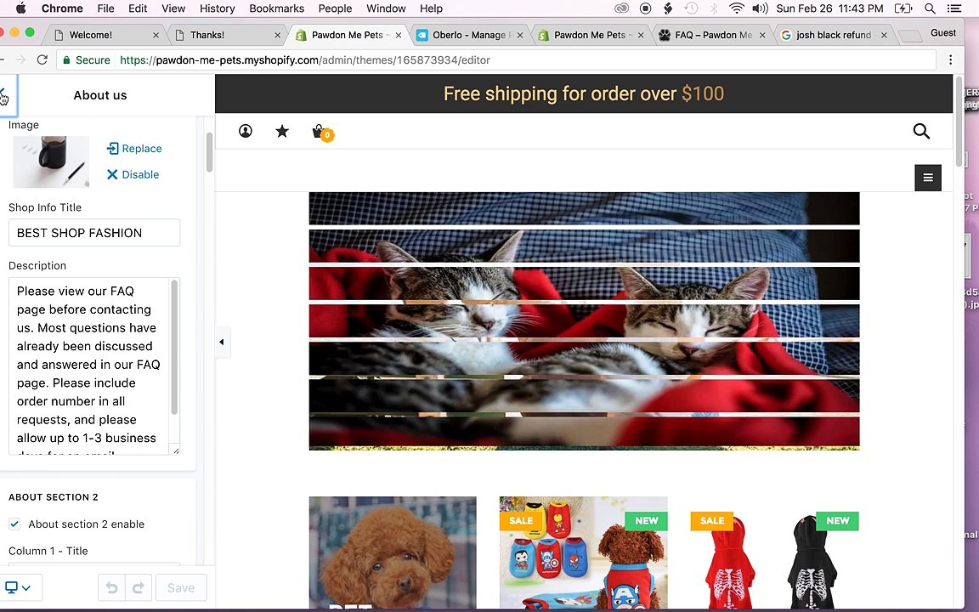
Task: Switch to josh black refund tab
Action: 834,35
